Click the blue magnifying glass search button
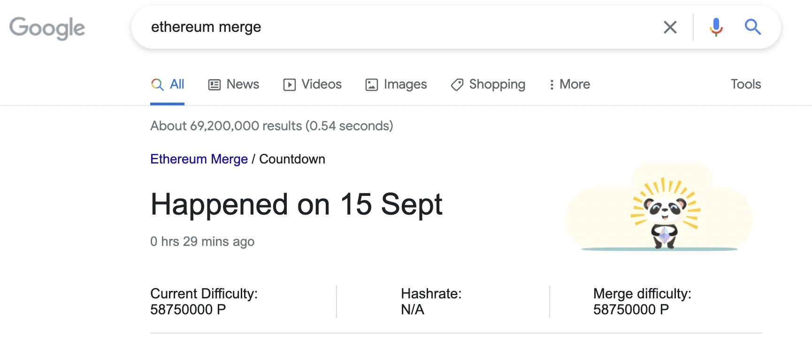The image size is (812, 356). coord(752,27)
